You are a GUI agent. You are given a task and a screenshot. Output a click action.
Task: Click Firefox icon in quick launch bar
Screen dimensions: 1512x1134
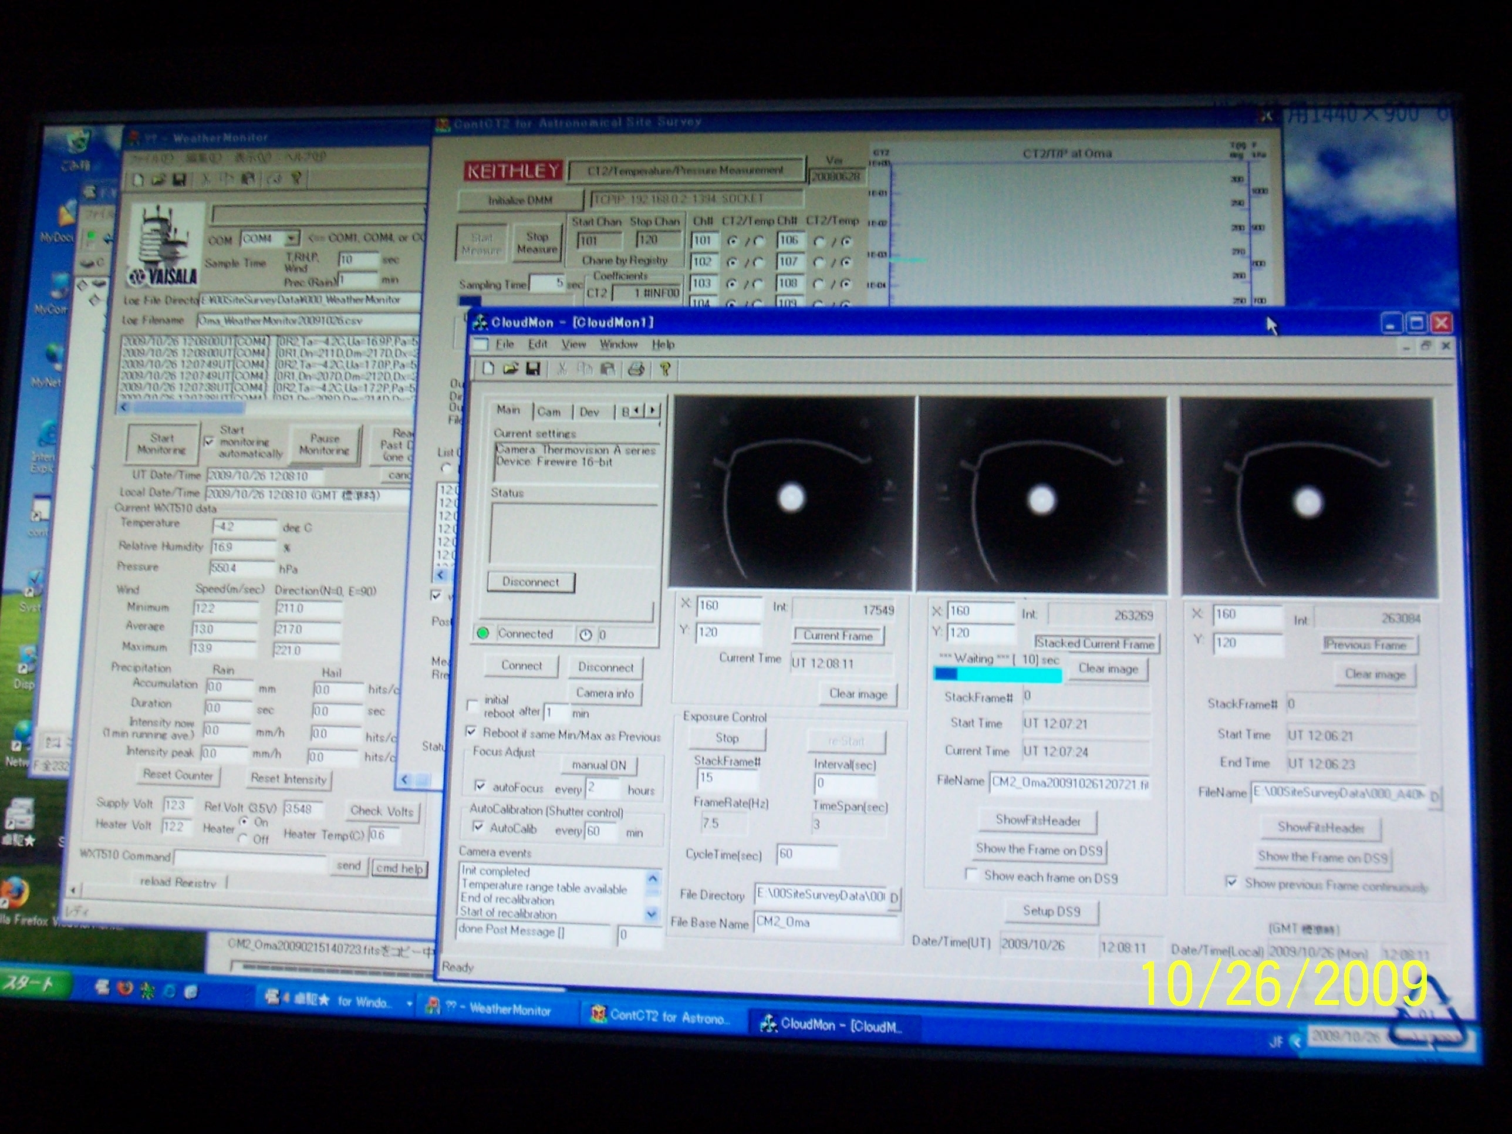tap(124, 988)
